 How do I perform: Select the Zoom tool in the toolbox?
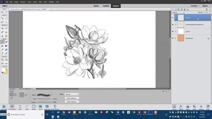[2, 12]
